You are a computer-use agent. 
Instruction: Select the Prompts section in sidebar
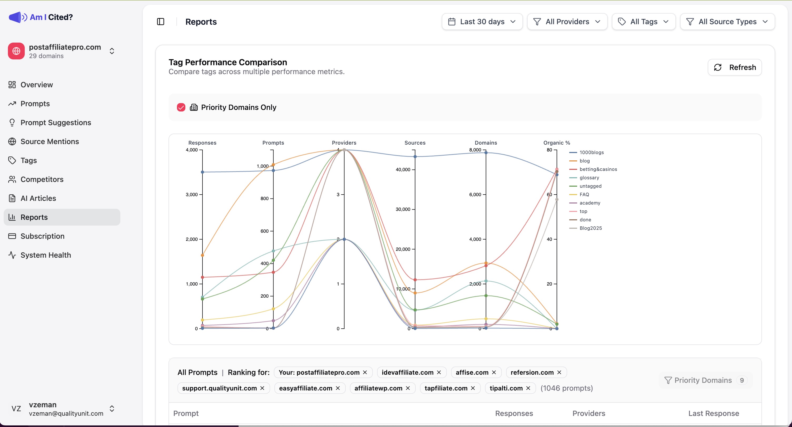35,104
